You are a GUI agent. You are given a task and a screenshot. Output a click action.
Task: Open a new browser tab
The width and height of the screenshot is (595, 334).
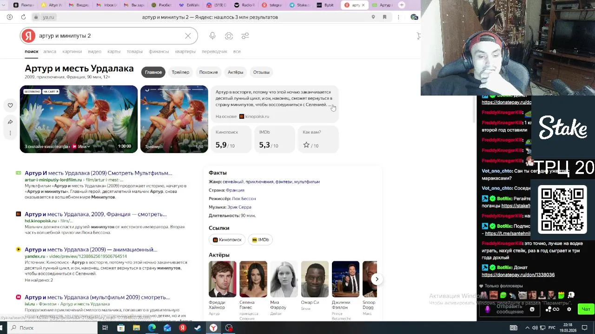click(x=402, y=5)
